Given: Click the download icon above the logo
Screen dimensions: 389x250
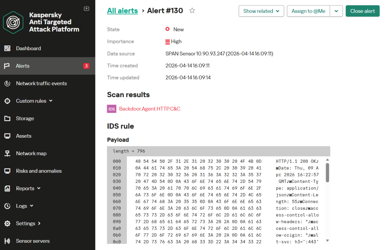Looking at the screenshot, I should coord(87,8).
